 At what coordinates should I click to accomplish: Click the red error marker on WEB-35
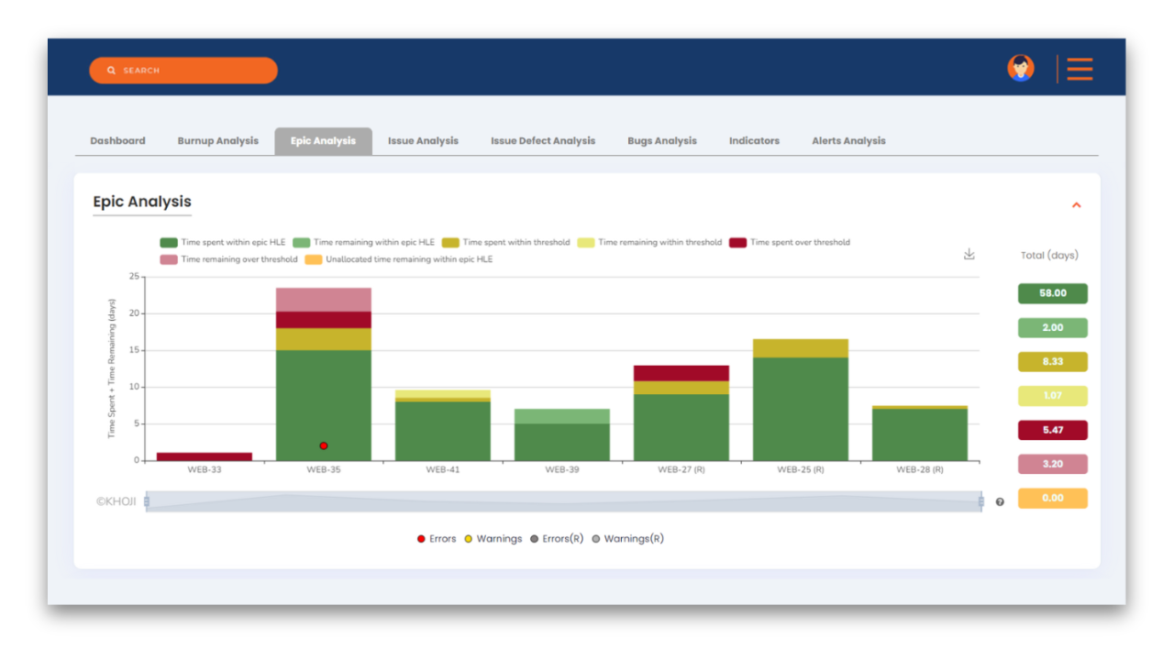pos(324,445)
